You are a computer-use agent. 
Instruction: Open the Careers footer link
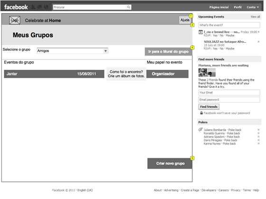tap(223, 190)
